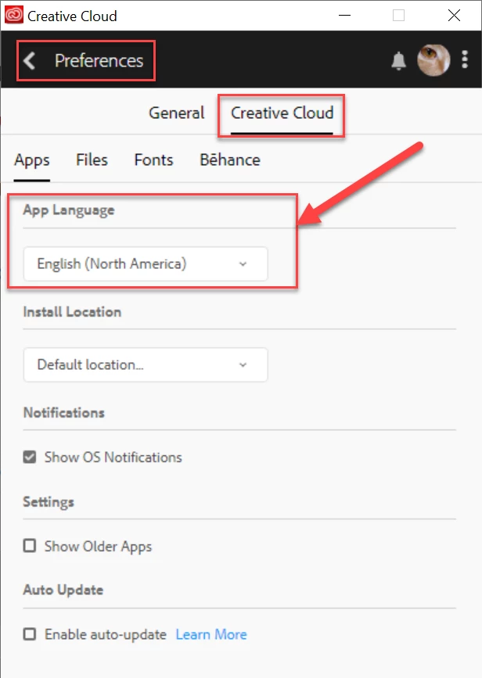Open the Install Location dropdown
Viewport: 482px width, 678px height.
pos(146,364)
